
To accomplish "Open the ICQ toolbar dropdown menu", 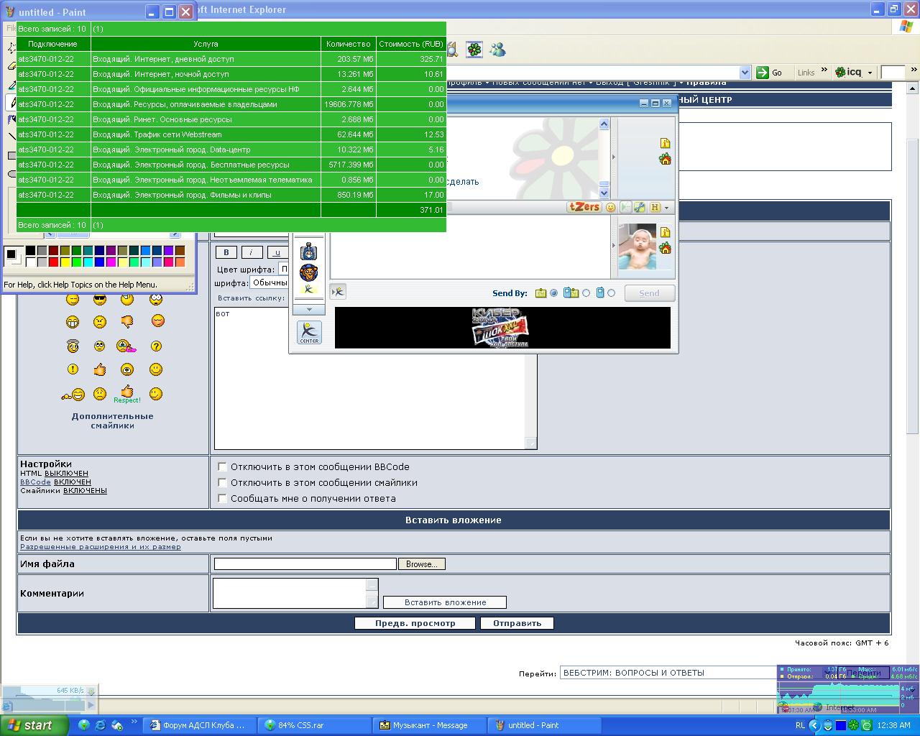I will (870, 73).
